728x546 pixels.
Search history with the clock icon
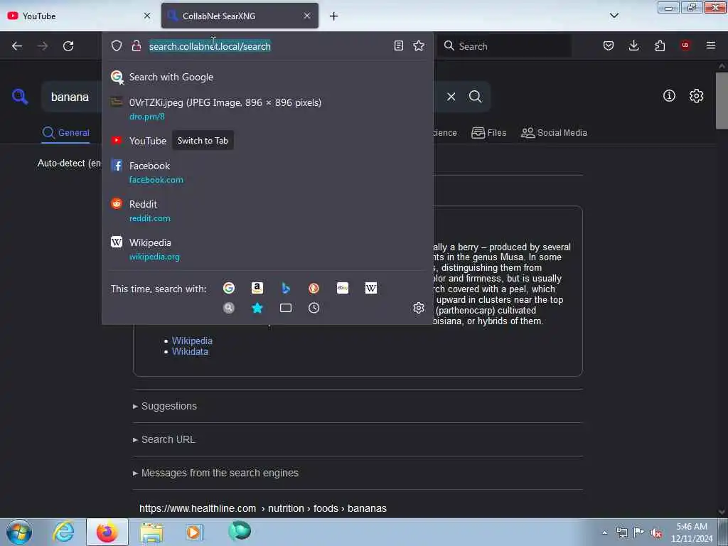click(314, 308)
